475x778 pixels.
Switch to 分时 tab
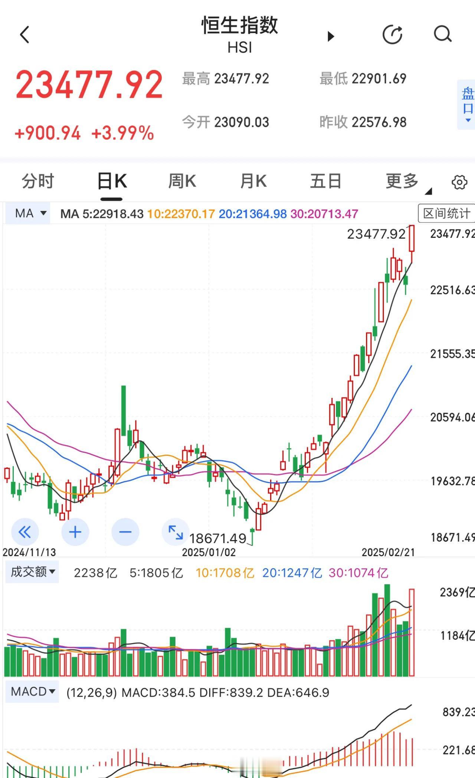click(x=38, y=181)
